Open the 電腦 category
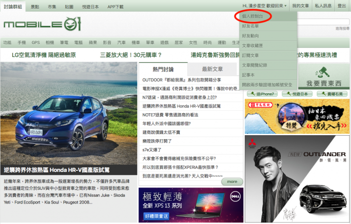The width and height of the screenshot is (351, 224). (78, 42)
